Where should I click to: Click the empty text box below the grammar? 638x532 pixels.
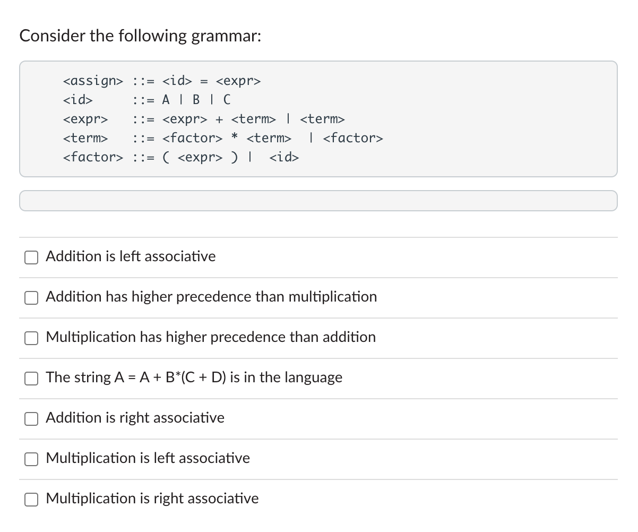[x=318, y=201]
